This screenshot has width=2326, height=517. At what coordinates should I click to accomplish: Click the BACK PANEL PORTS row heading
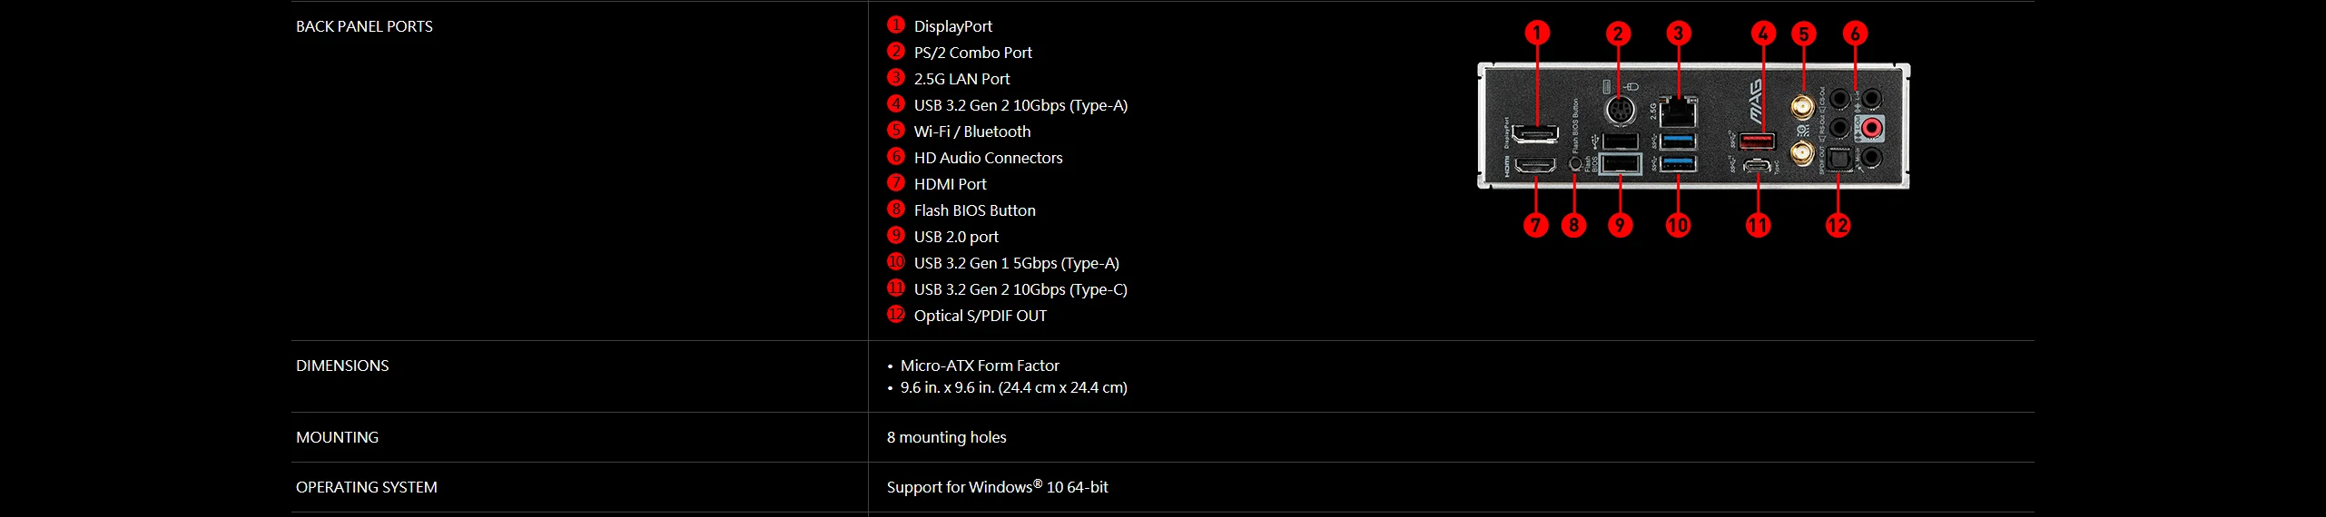pos(364,26)
